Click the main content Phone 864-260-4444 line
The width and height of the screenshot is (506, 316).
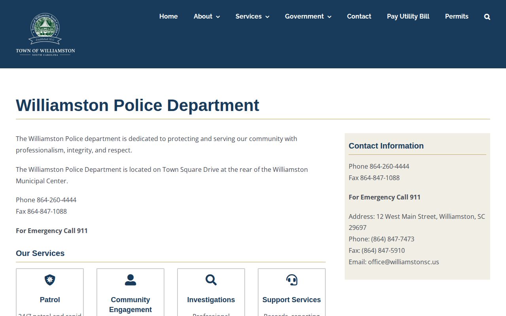pos(46,200)
